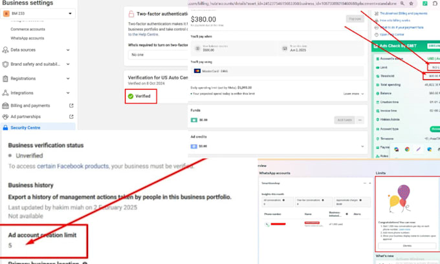The height and width of the screenshot is (264, 440).
Task: Click the green Funds money icon
Action: point(194,120)
